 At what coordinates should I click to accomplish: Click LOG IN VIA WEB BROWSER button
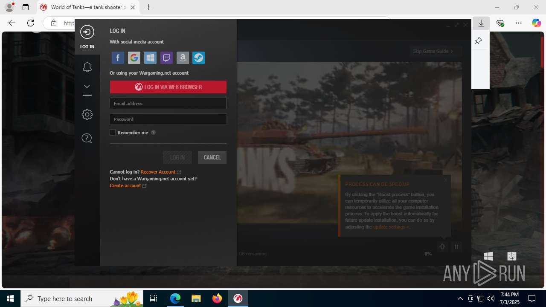168,87
